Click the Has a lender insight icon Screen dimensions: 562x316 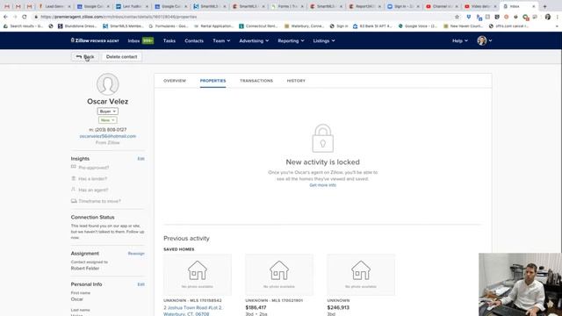[x=74, y=178]
